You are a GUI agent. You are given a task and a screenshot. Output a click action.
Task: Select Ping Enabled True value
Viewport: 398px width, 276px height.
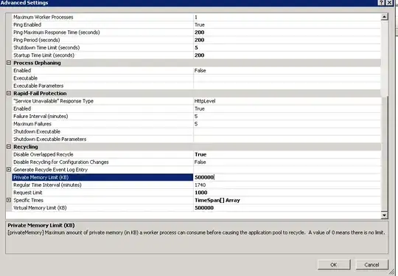200,24
